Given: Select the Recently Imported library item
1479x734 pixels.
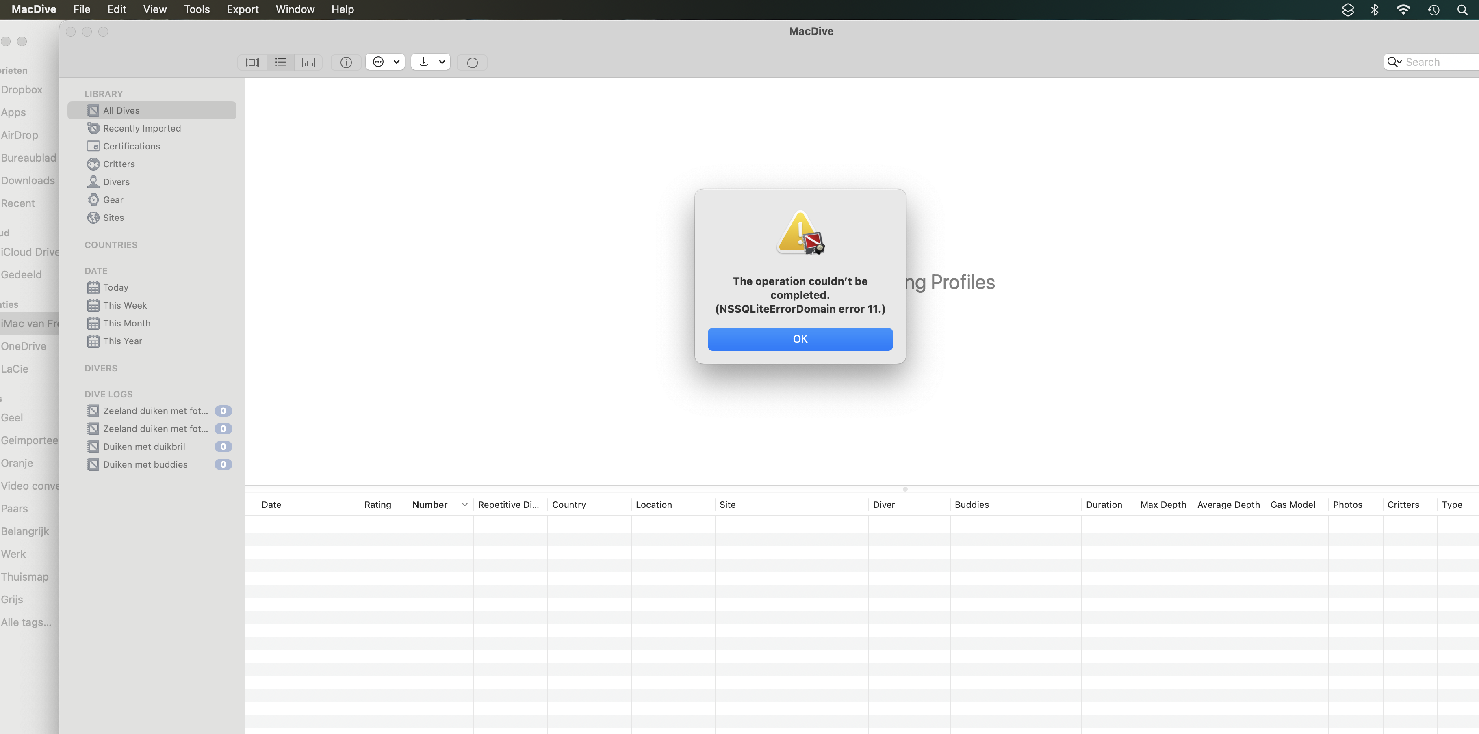Looking at the screenshot, I should tap(141, 128).
